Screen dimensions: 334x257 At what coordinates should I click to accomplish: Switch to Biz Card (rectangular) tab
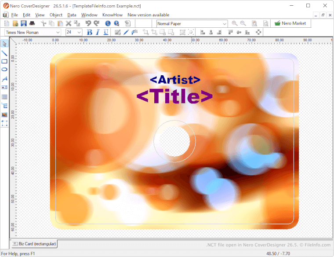34,243
